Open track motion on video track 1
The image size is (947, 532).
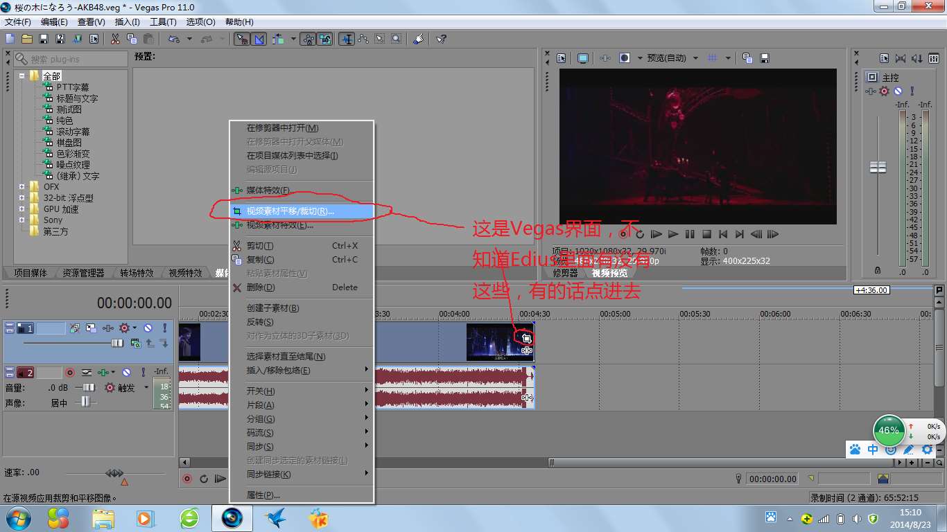(91, 328)
